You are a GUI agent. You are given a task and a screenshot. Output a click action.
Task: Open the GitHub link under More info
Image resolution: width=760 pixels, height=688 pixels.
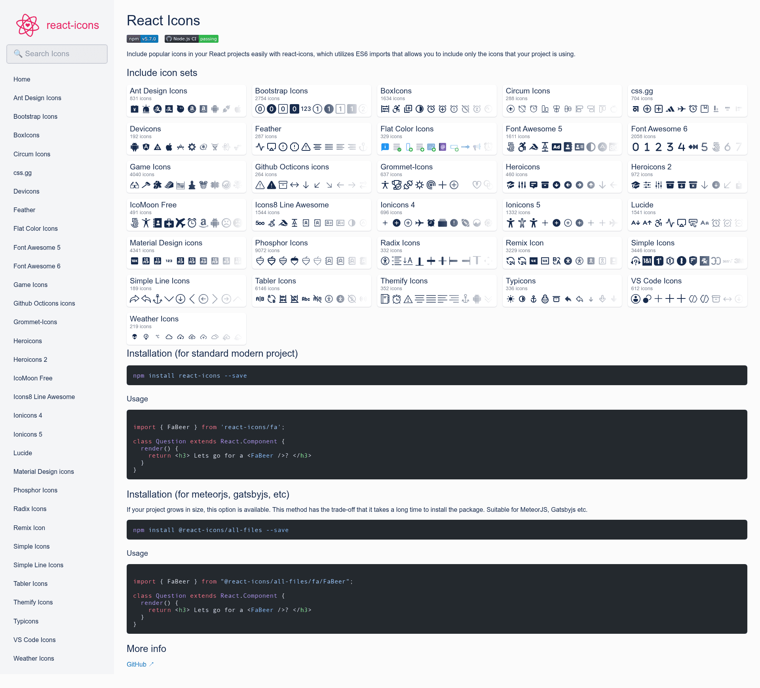[140, 664]
